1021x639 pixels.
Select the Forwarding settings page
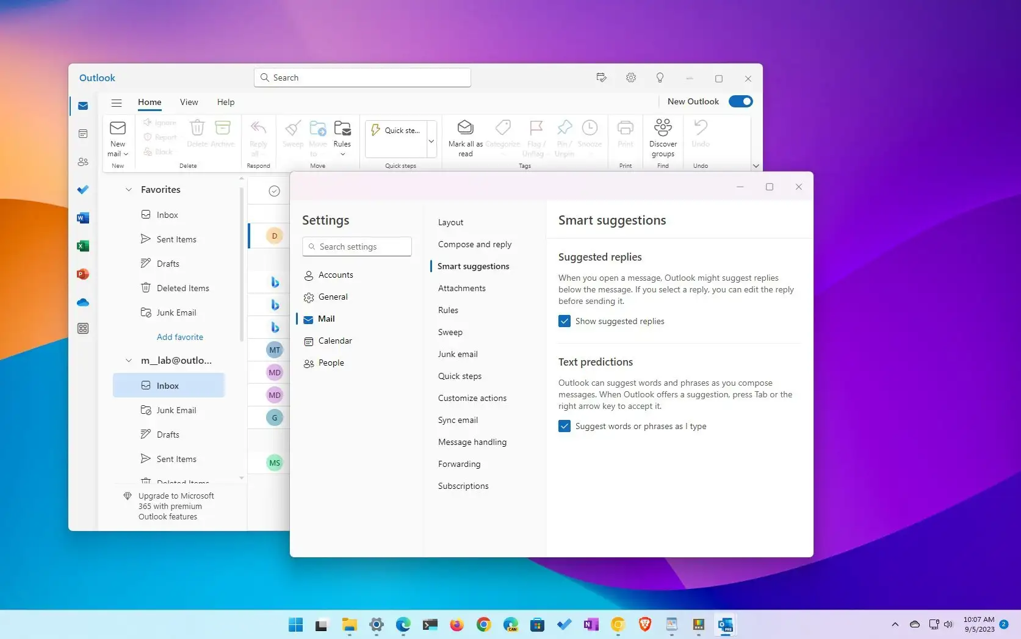click(x=459, y=464)
